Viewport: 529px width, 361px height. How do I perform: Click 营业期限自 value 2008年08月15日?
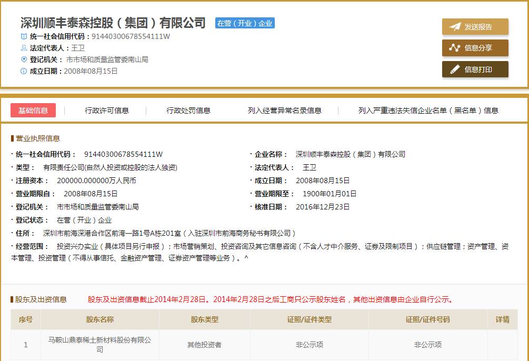pyautogui.click(x=91, y=194)
